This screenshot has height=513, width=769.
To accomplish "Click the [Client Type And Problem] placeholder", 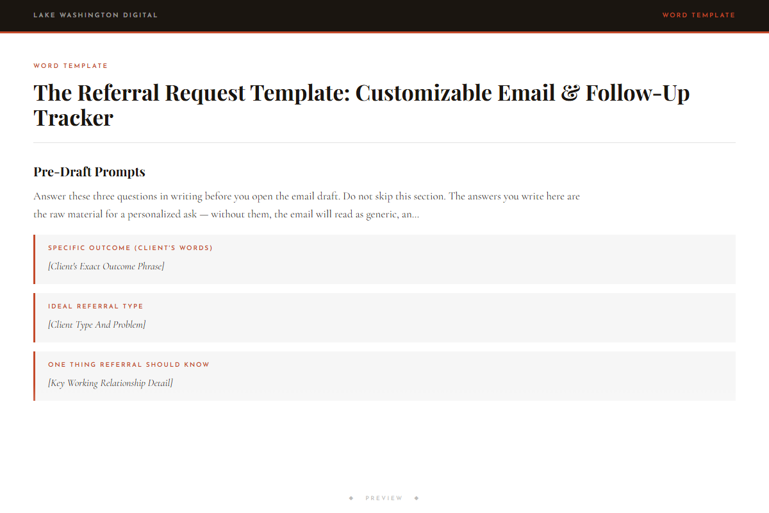I will (97, 324).
